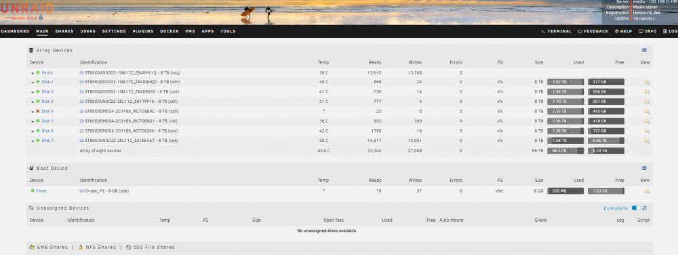Open the Disk 4 settings link
Image resolution: width=678 pixels, height=255 pixels.
(47, 112)
